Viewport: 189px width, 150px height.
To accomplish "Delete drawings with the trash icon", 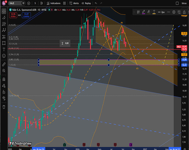I will pyautogui.click(x=4, y=107).
